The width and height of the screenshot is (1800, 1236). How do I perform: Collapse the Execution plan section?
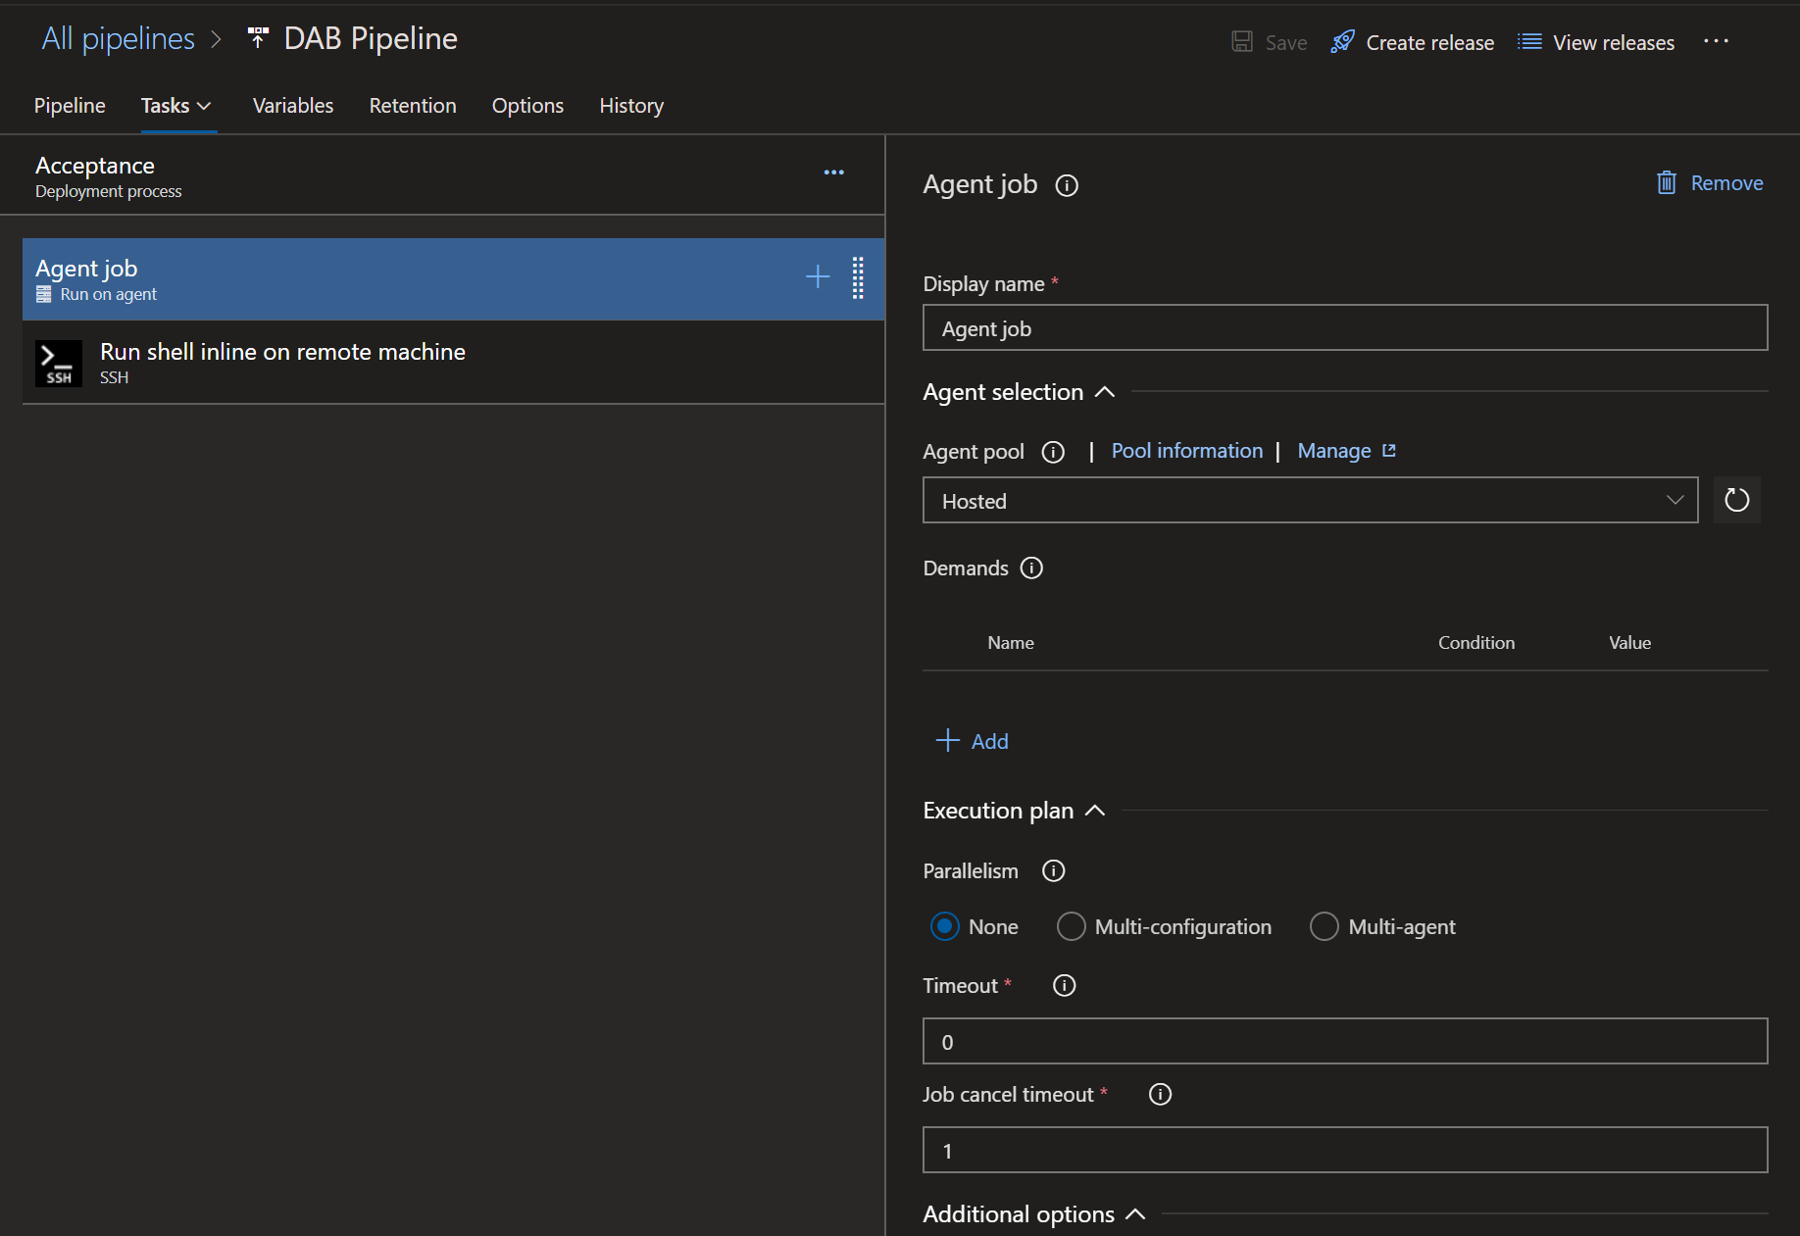1095,811
